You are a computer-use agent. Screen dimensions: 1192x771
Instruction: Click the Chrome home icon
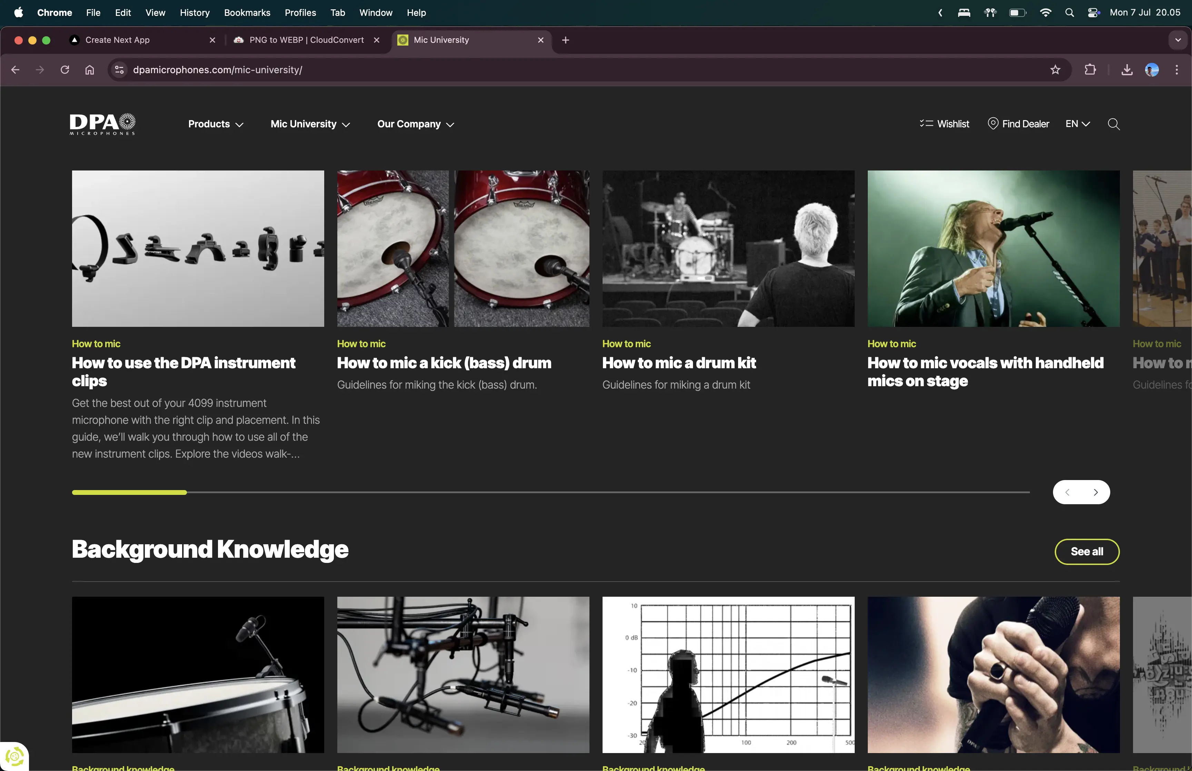(90, 70)
